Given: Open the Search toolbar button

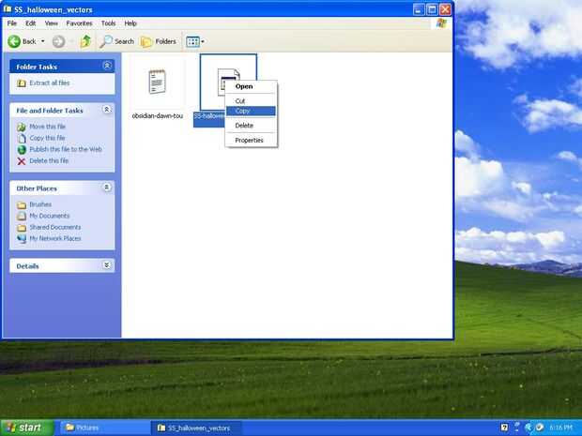Looking at the screenshot, I should (117, 41).
